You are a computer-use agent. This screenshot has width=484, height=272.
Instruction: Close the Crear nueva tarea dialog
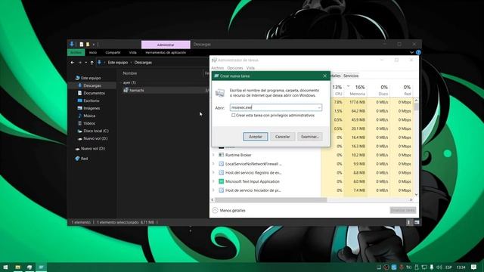tap(324, 76)
